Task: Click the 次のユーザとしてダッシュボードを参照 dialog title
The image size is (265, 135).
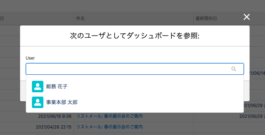Action: click(135, 36)
